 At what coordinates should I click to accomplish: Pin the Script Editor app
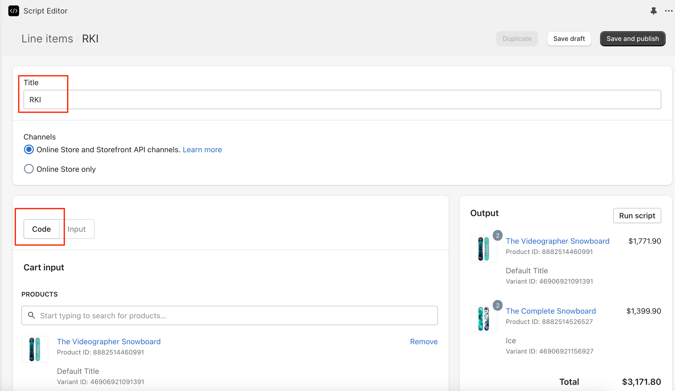[653, 11]
